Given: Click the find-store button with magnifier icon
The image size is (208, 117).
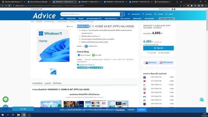Looking at the screenshot, I should [166, 62].
